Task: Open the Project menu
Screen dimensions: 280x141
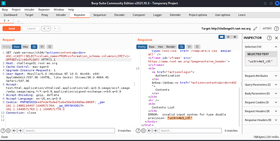Action: tap(16, 10)
